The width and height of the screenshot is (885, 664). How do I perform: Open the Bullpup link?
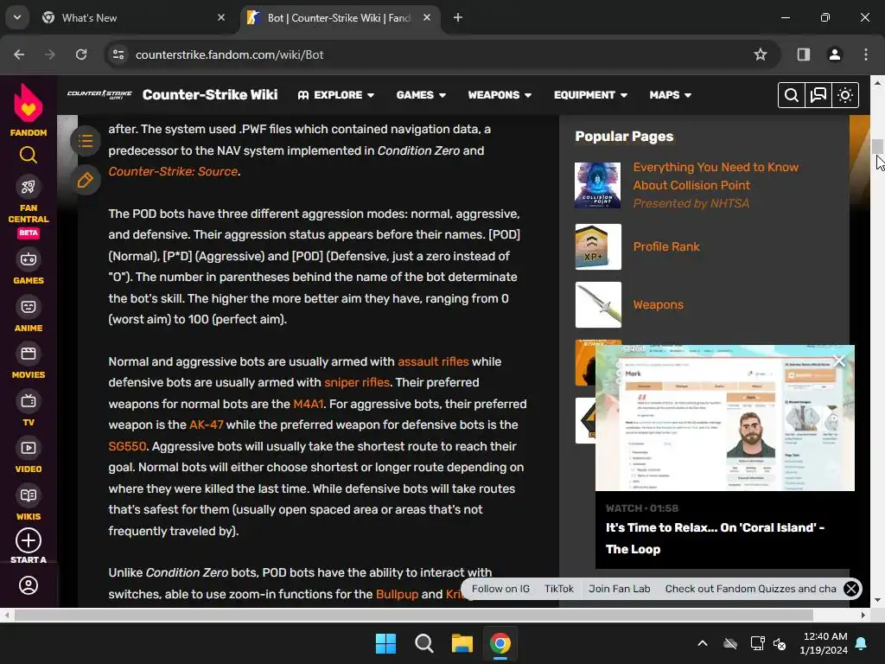[397, 594]
